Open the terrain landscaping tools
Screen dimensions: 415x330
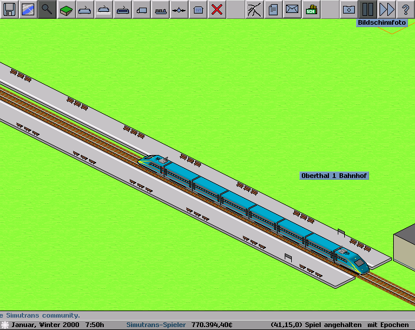[x=65, y=9]
